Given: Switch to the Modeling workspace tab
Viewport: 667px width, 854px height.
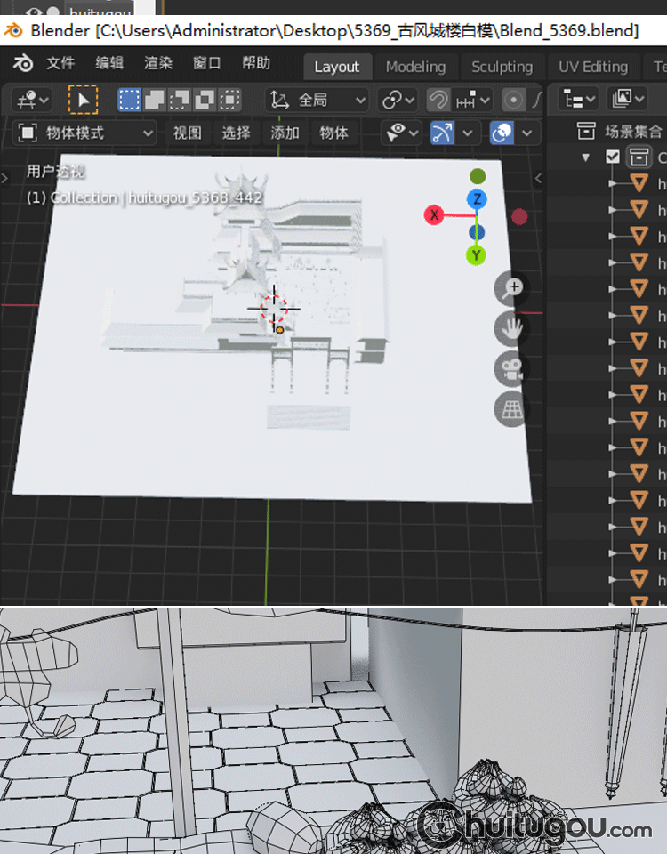Looking at the screenshot, I should 415,67.
